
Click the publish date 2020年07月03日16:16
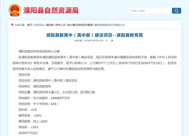(x=93, y=41)
